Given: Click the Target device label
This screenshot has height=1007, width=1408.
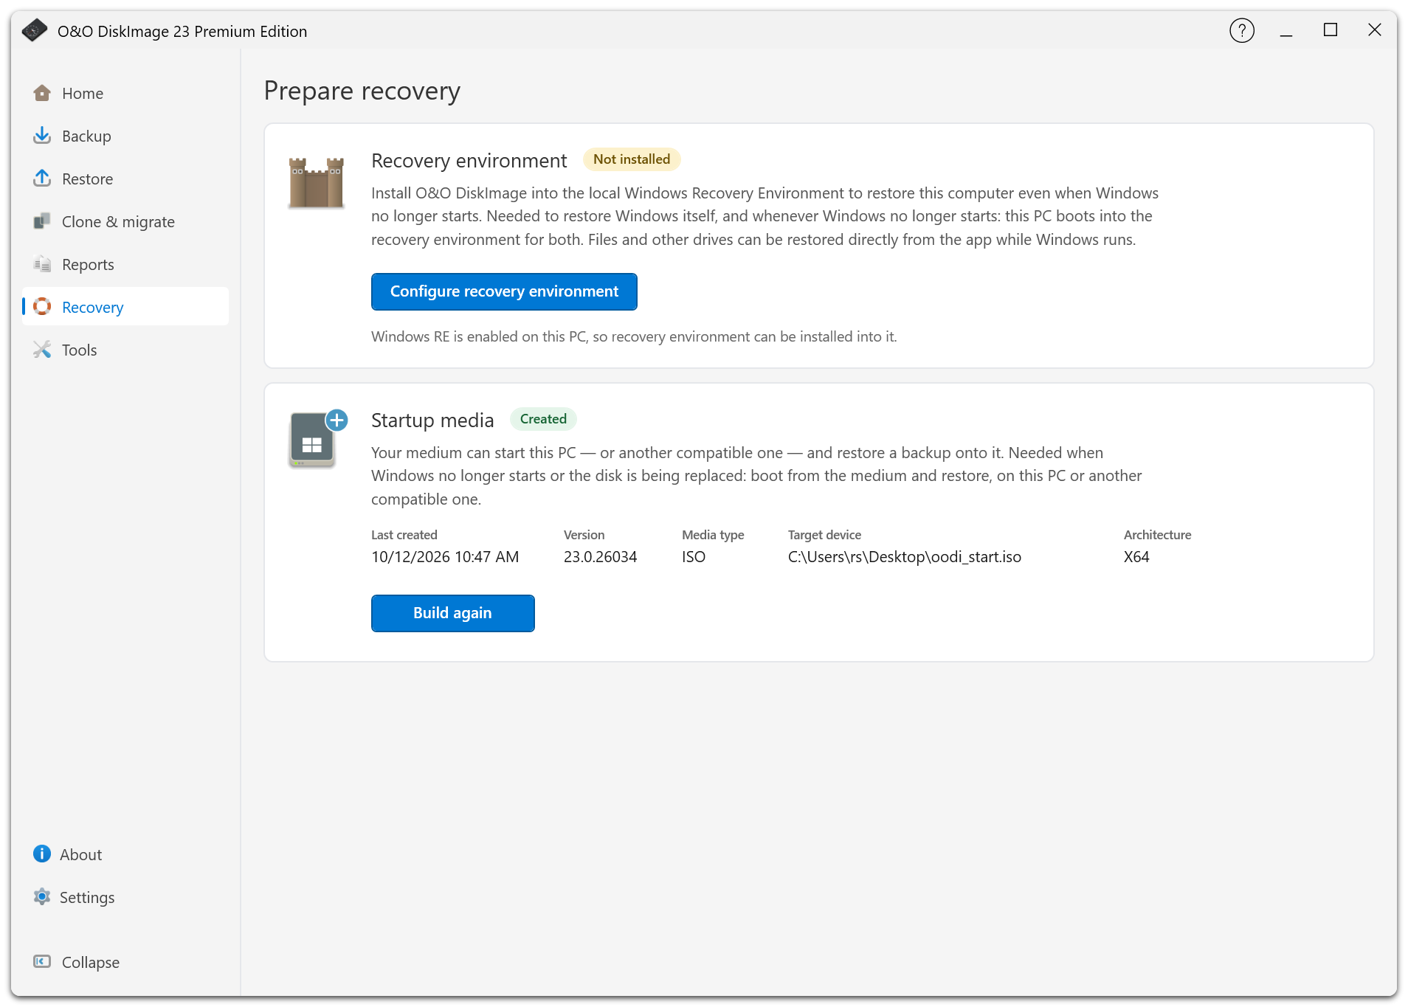Looking at the screenshot, I should point(824,535).
